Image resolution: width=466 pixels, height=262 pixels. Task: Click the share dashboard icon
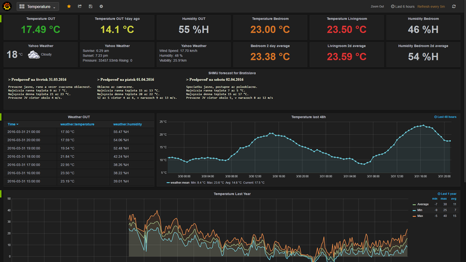pyautogui.click(x=80, y=6)
